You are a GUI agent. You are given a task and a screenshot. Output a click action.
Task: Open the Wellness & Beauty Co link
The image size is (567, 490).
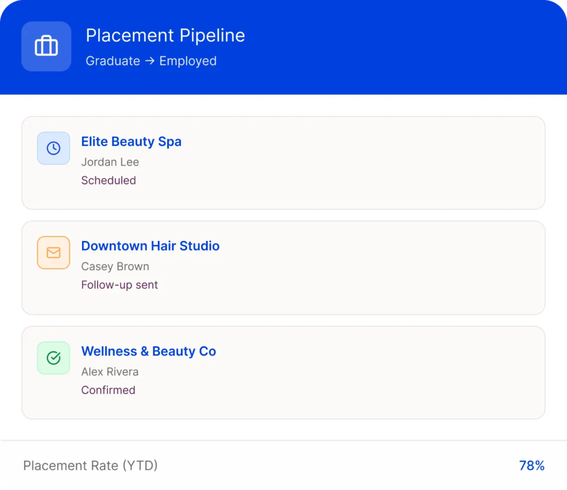pos(148,351)
